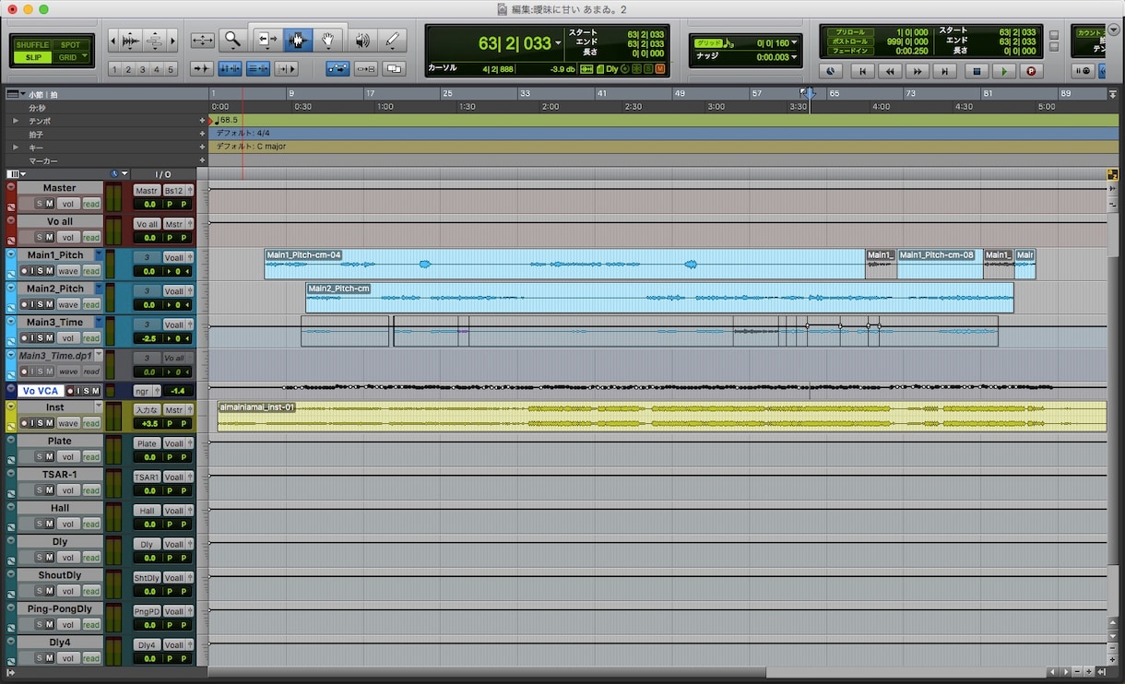Viewport: 1125px width, 684px height.
Task: Open the main counter format dropdown
Action: pyautogui.click(x=558, y=43)
